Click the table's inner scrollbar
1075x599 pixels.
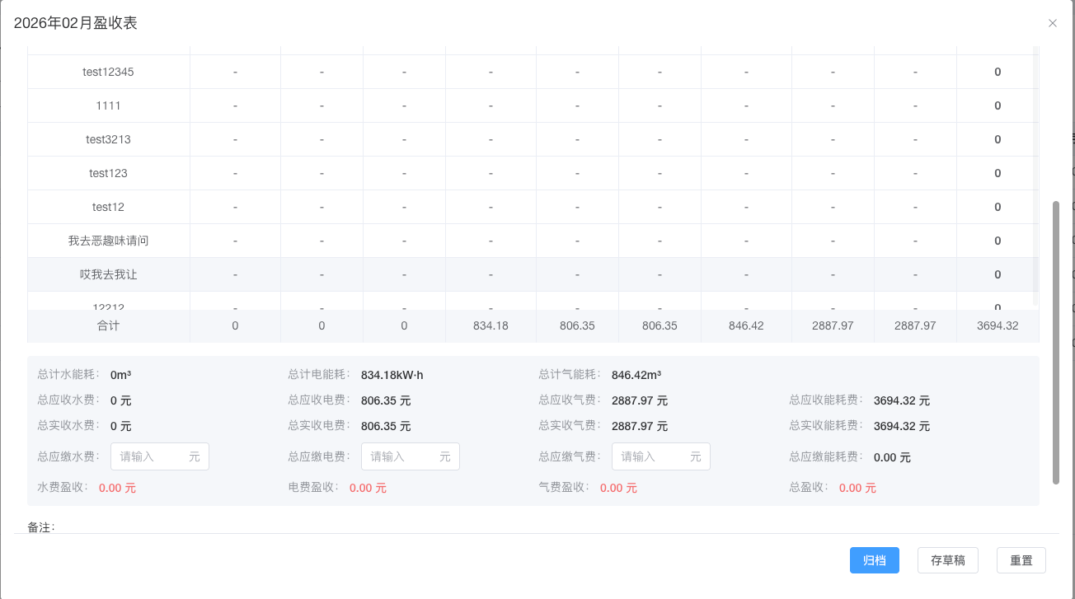(1035, 169)
